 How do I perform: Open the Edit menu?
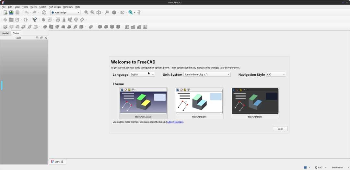(x=10, y=7)
